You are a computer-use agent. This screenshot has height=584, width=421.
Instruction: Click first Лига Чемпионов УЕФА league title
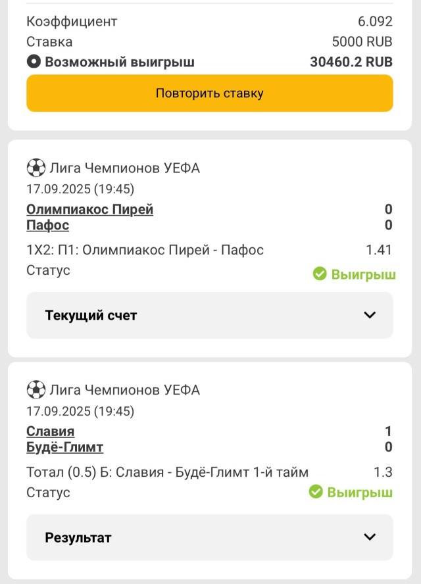(125, 168)
